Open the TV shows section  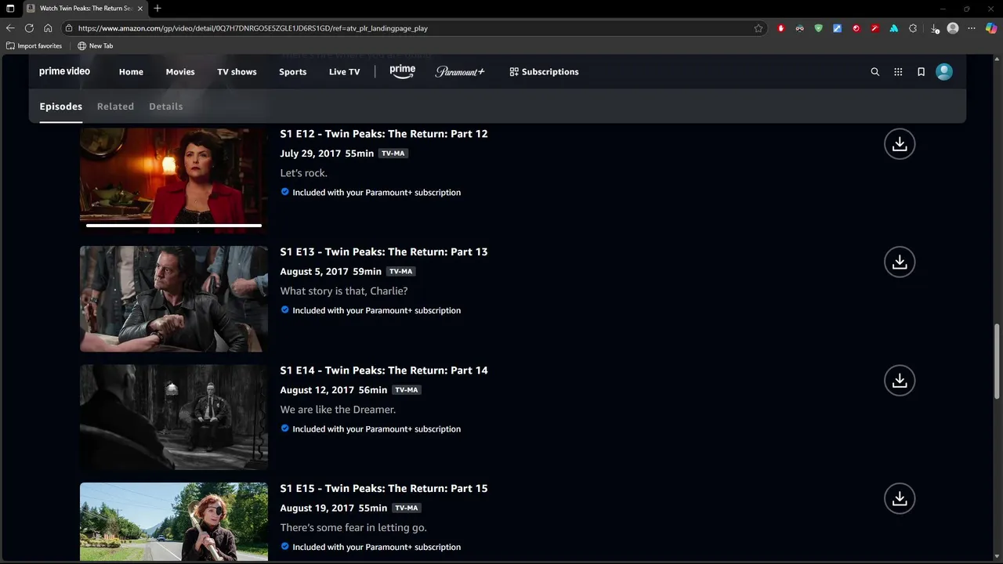pyautogui.click(x=237, y=72)
